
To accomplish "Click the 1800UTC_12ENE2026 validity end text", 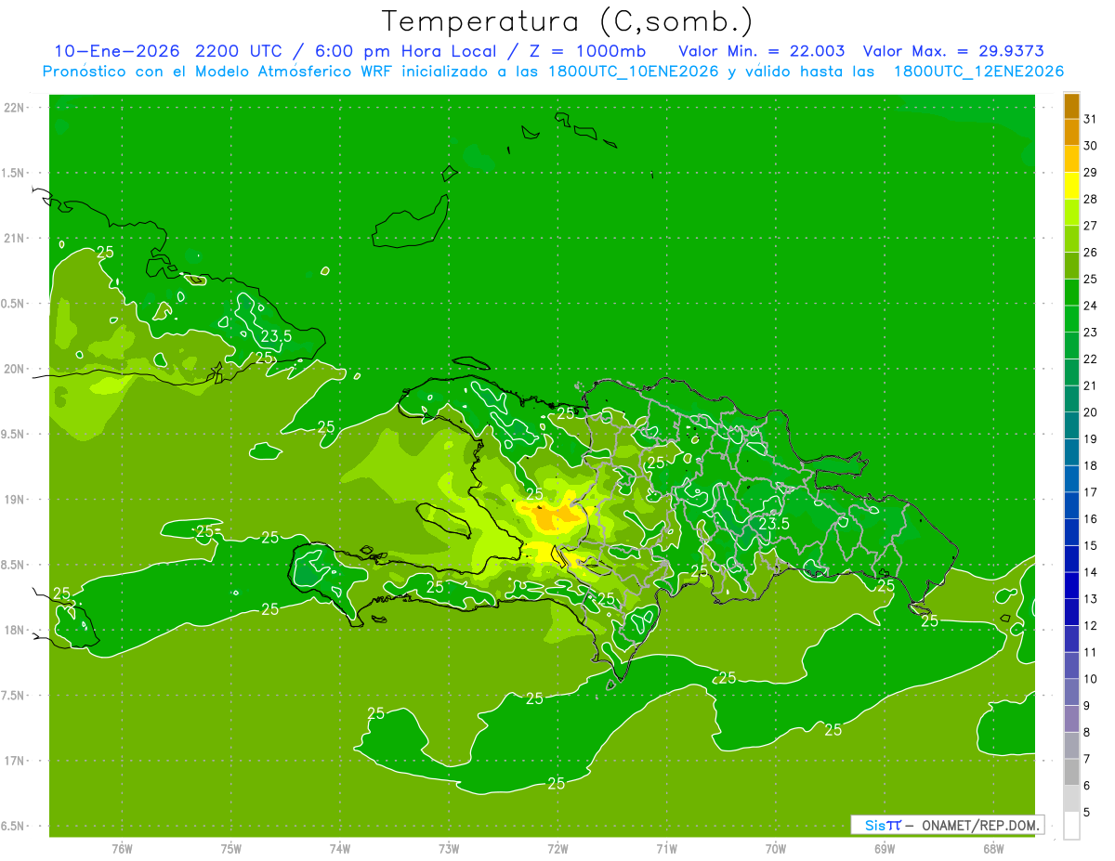I will (x=978, y=72).
